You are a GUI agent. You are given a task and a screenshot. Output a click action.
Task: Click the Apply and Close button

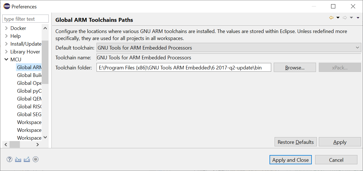point(291,160)
